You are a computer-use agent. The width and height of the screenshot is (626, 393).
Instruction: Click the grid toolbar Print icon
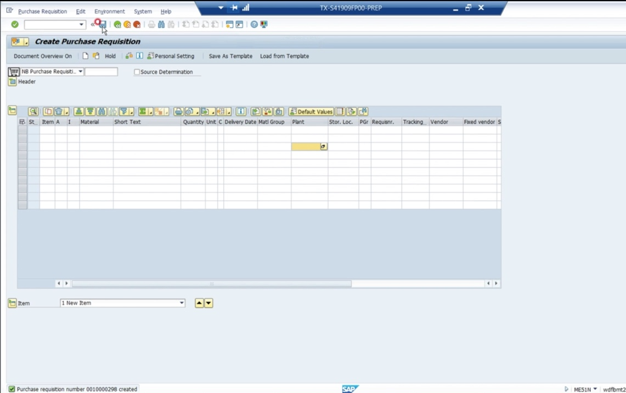(178, 111)
